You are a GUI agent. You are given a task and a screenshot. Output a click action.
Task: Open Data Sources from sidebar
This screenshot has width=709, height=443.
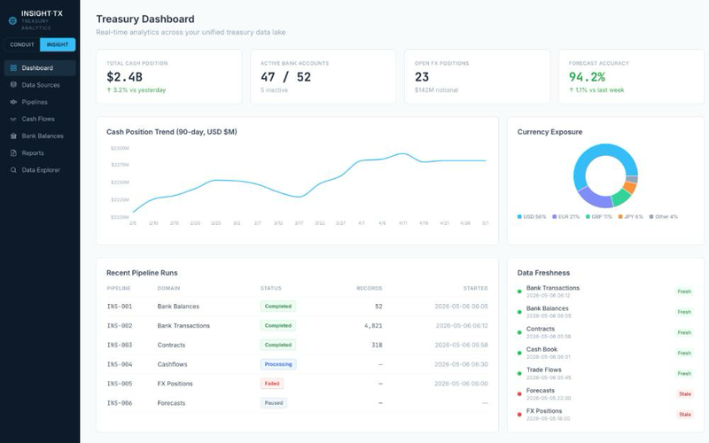40,85
